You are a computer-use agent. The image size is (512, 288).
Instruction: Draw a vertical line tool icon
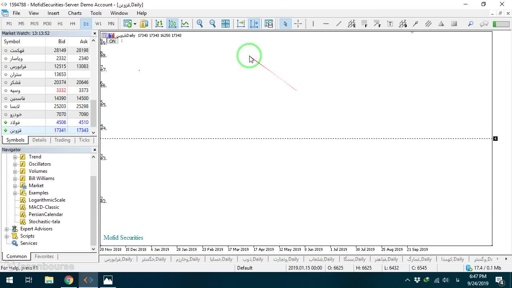click(313, 24)
